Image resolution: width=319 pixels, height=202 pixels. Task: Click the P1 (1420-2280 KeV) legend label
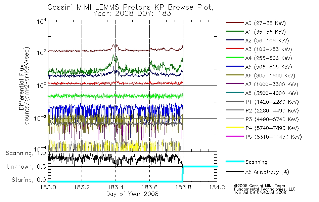pos(272,102)
